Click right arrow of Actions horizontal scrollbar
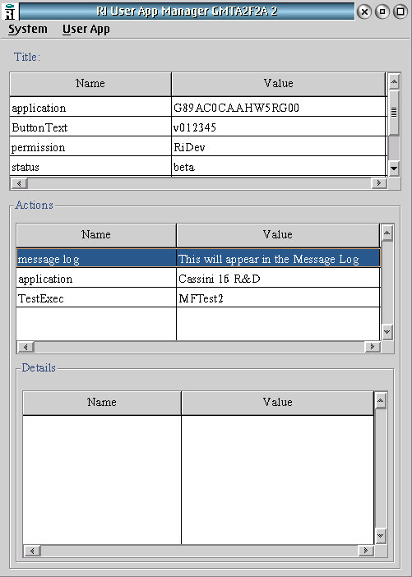 (372, 347)
